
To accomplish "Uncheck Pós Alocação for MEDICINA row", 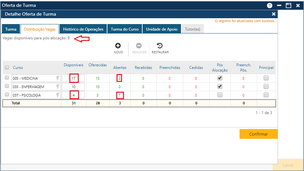I will point(220,78).
